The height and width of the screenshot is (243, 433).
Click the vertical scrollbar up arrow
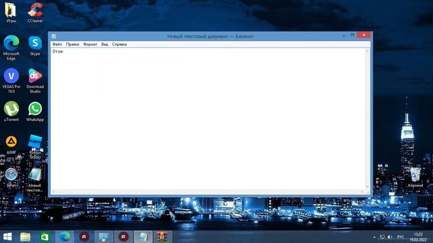click(x=367, y=51)
